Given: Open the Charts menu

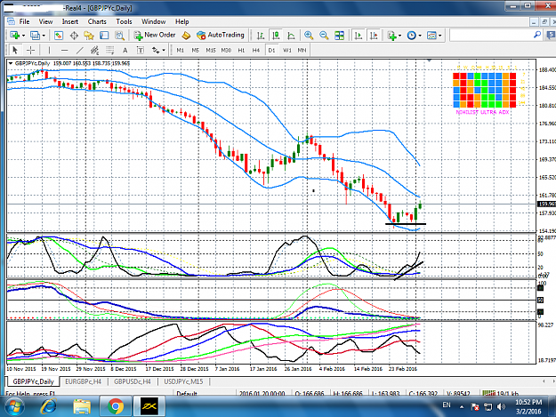Looking at the screenshot, I should click(97, 21).
